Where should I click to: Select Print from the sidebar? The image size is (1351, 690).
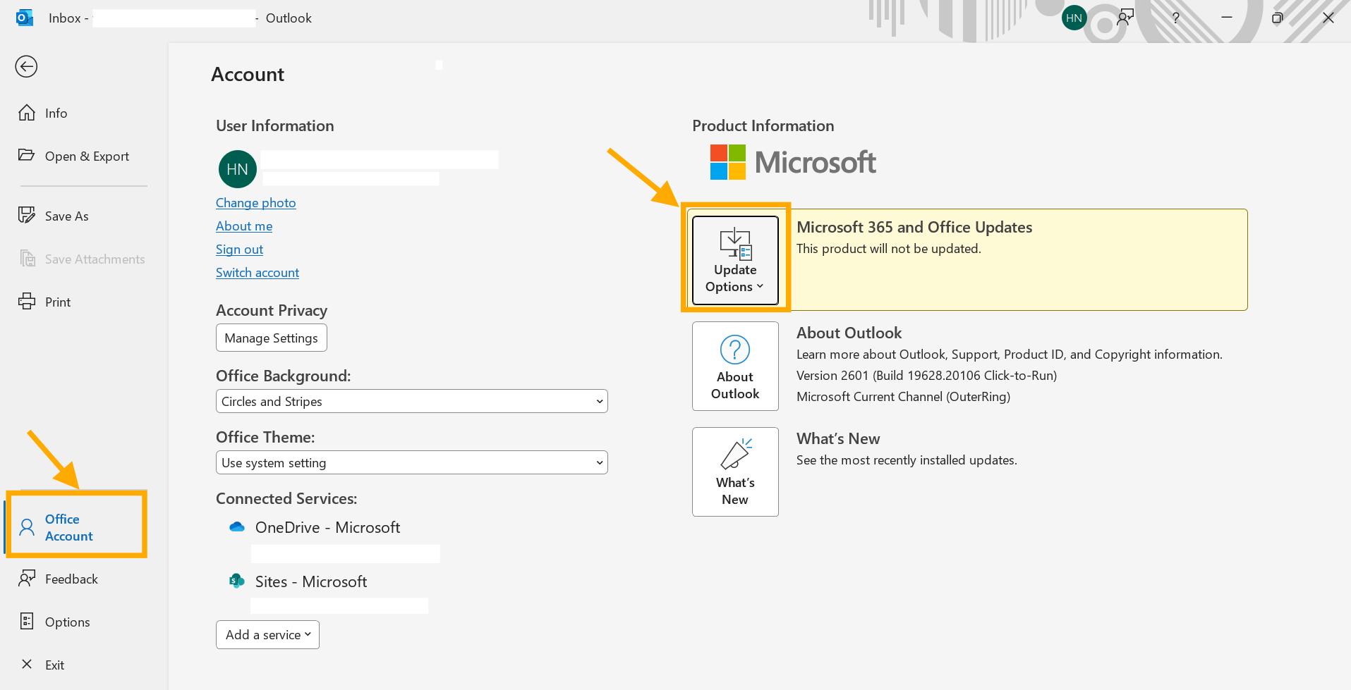[x=85, y=302]
